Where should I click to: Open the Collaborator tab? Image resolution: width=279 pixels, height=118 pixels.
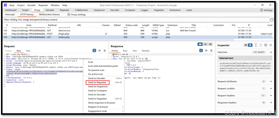tap(82, 10)
